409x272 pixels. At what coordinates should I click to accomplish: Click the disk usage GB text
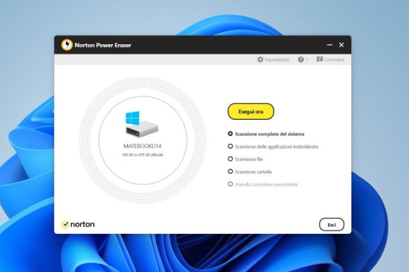point(142,155)
